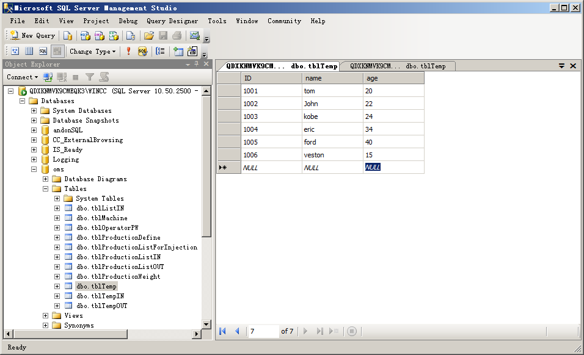Click Add Group By icon
Screen dimensions: 584x355
[x=160, y=51]
